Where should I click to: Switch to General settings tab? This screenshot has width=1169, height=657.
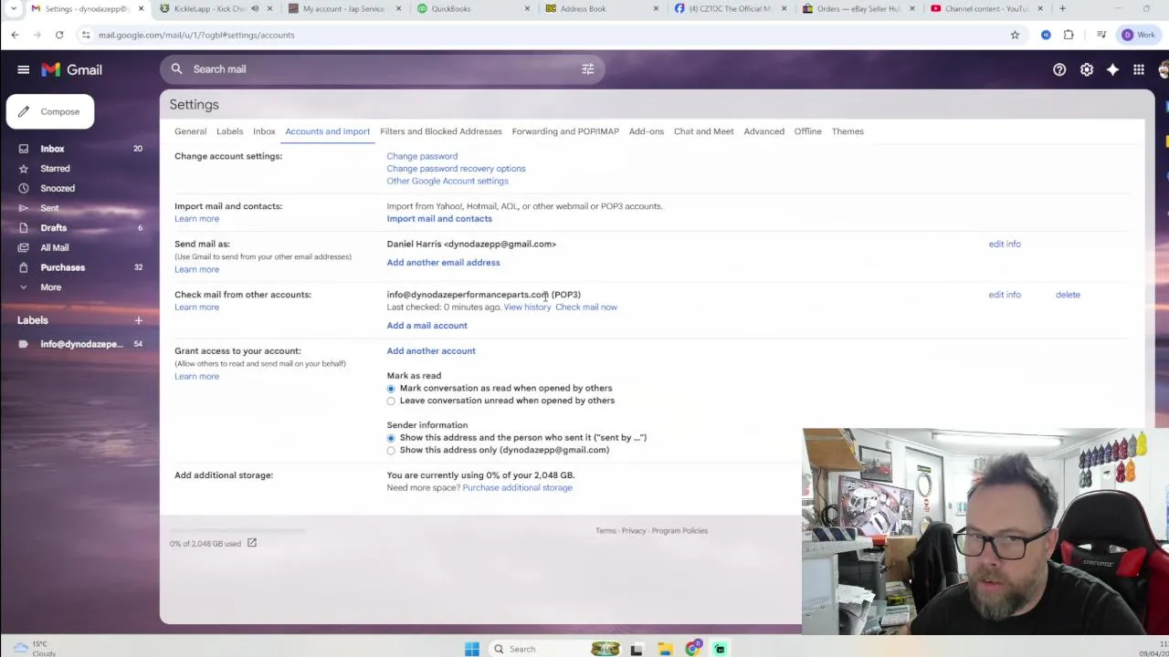pyautogui.click(x=190, y=131)
